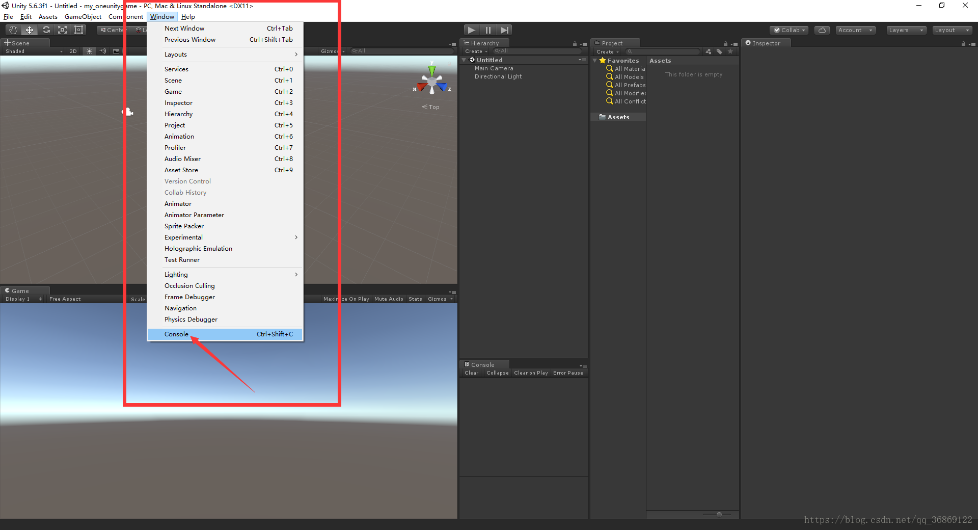
Task: Open Console panel options menu
Action: [583, 366]
